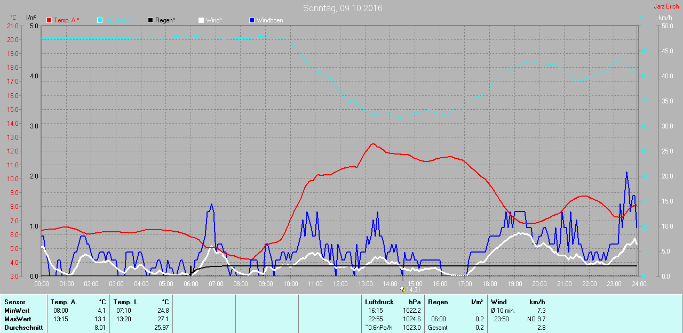Click the weather icon beside 14:31
Screen dimensions: 683x333
point(403,289)
